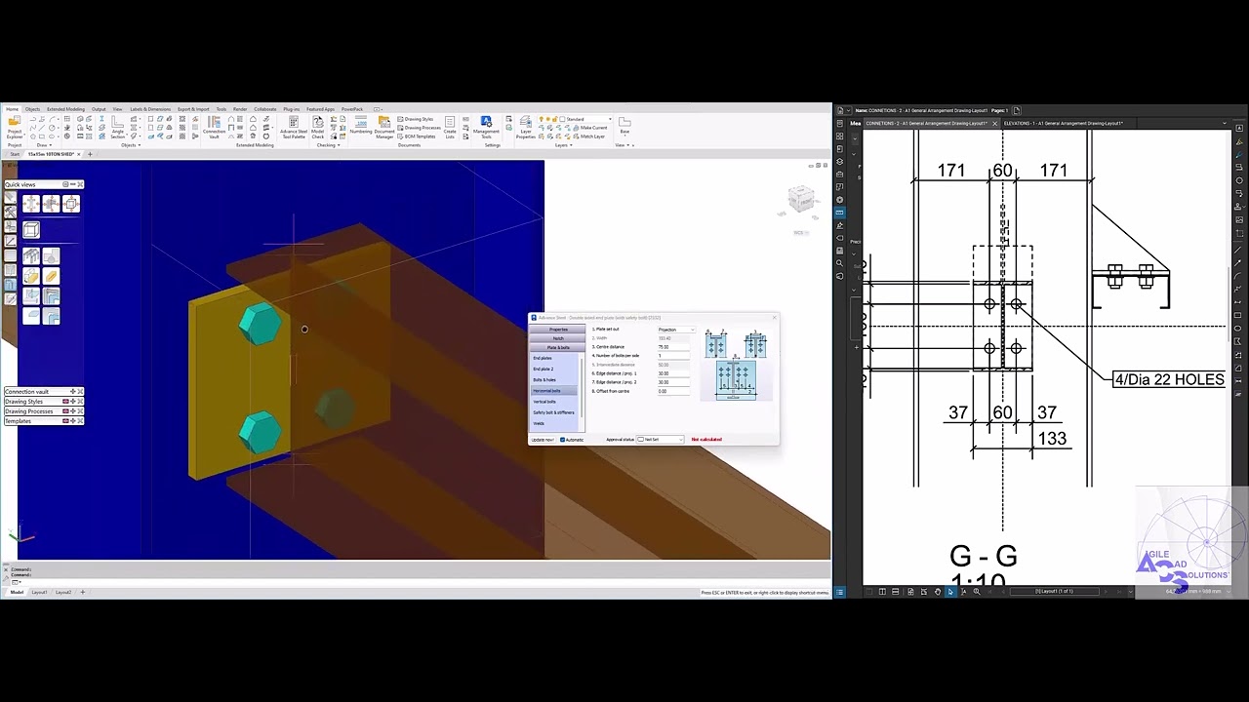The width and height of the screenshot is (1249, 702).
Task: Click the portal frame quick view icon
Action: [31, 255]
